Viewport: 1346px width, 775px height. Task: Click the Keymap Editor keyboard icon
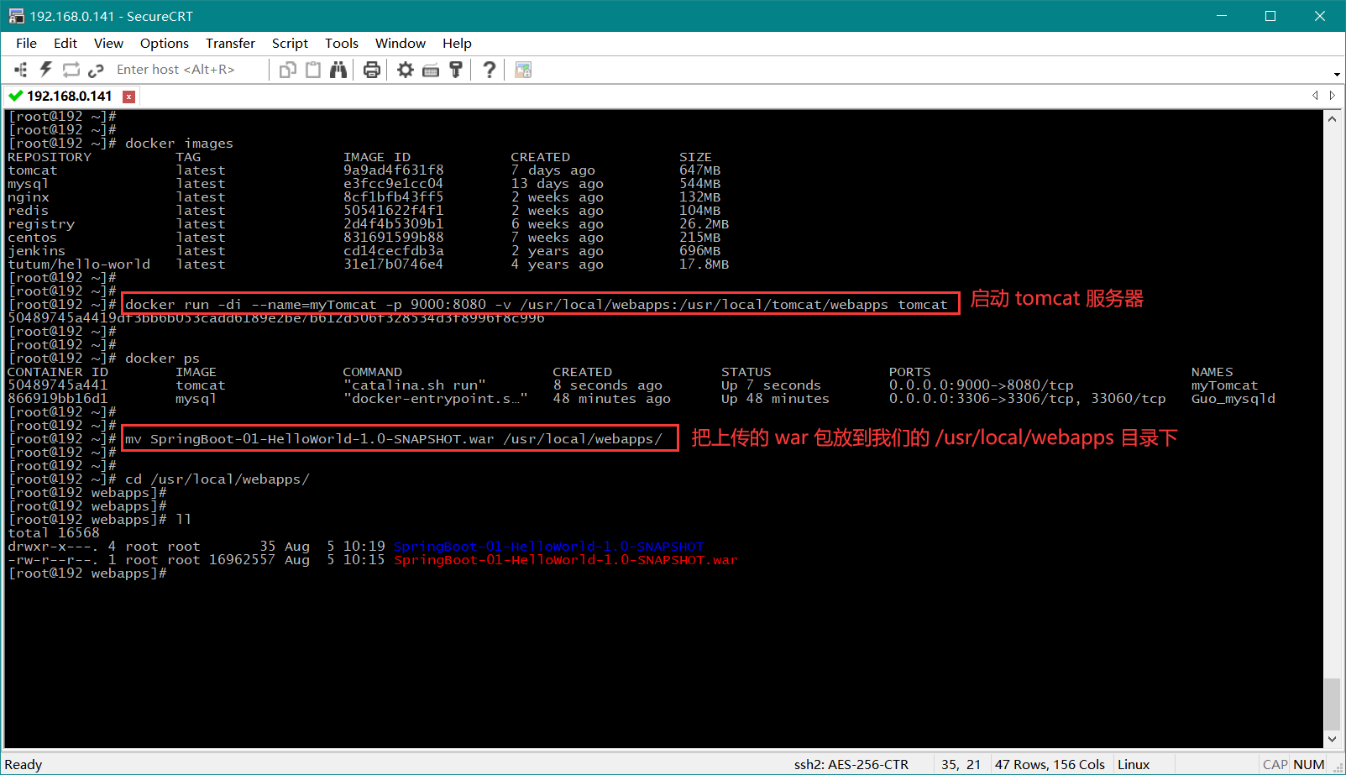pyautogui.click(x=431, y=70)
